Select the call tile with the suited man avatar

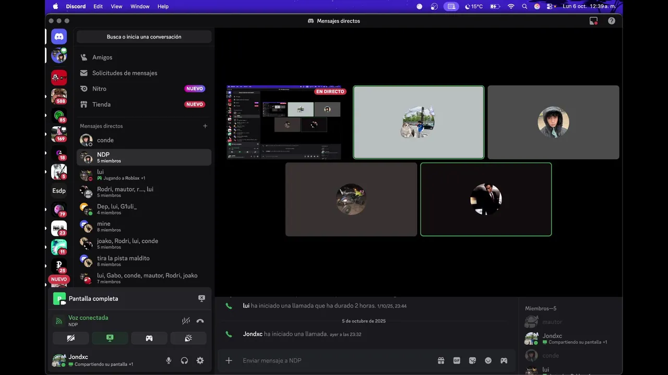[486, 199]
